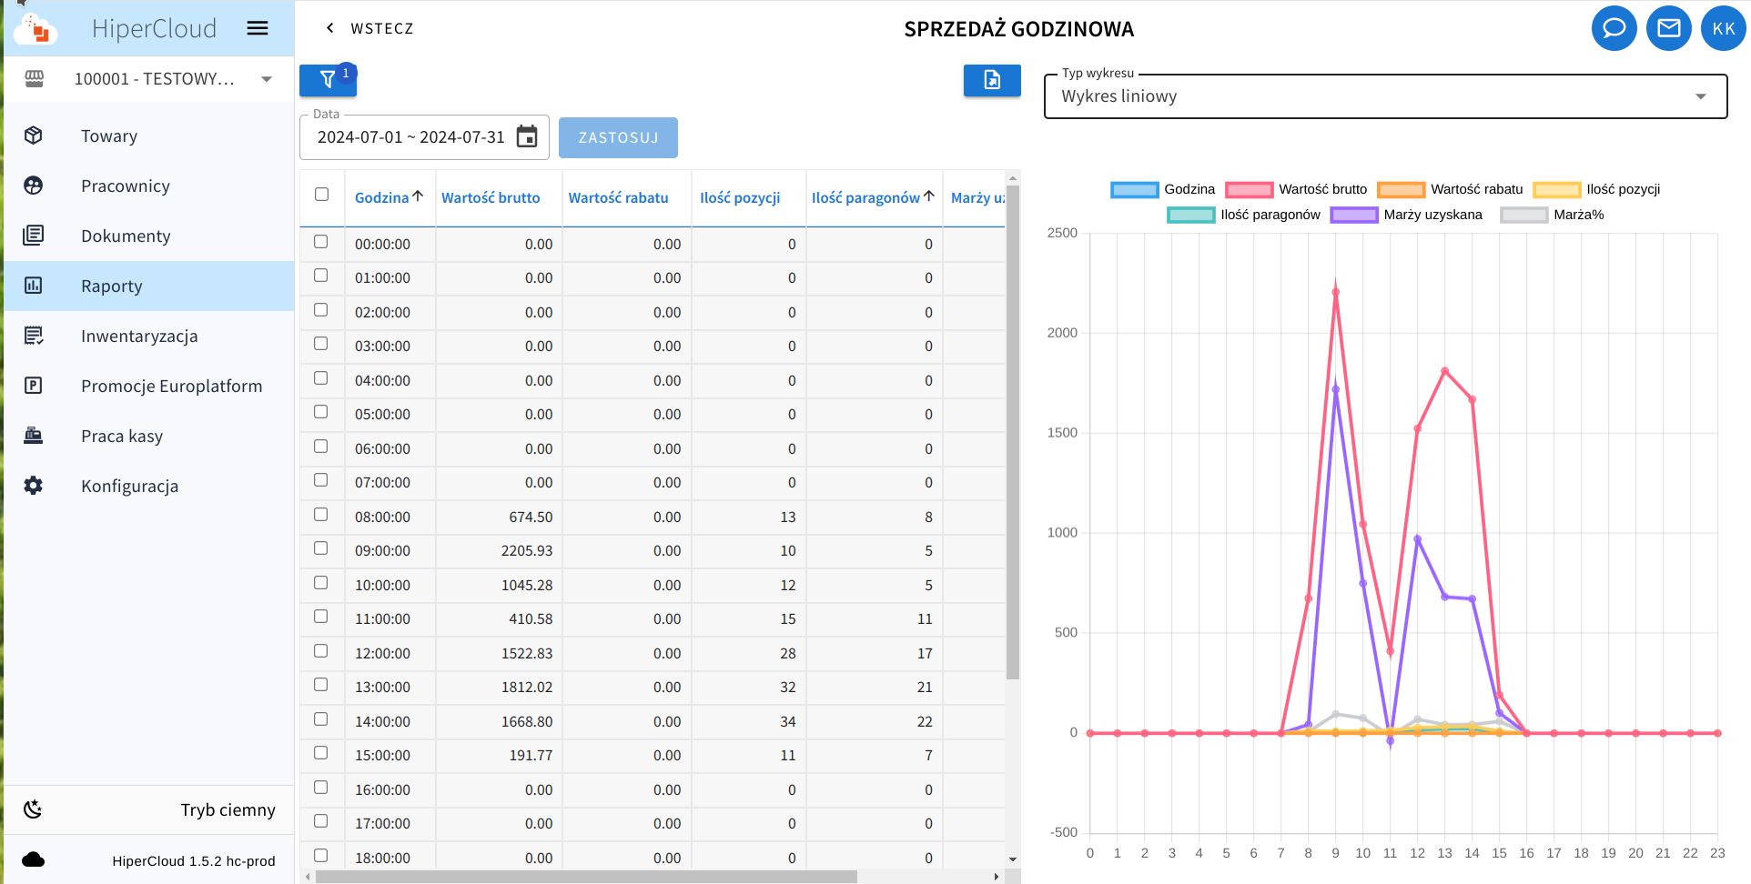This screenshot has width=1751, height=884.
Task: Click the export file icon button
Action: [x=992, y=80]
